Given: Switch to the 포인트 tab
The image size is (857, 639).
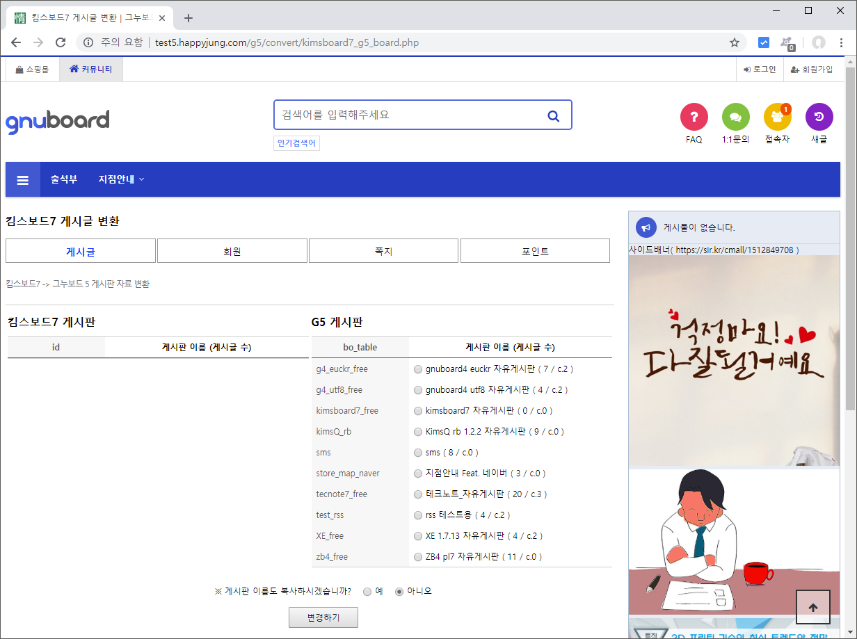Looking at the screenshot, I should tap(535, 251).
